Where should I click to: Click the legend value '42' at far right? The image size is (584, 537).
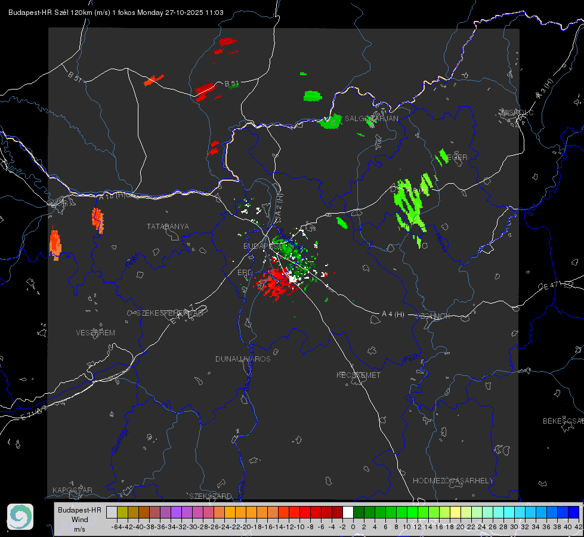pyautogui.click(x=578, y=527)
